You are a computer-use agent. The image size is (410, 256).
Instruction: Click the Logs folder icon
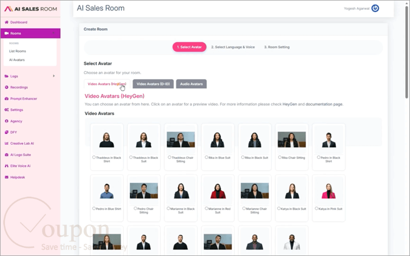[7, 76]
